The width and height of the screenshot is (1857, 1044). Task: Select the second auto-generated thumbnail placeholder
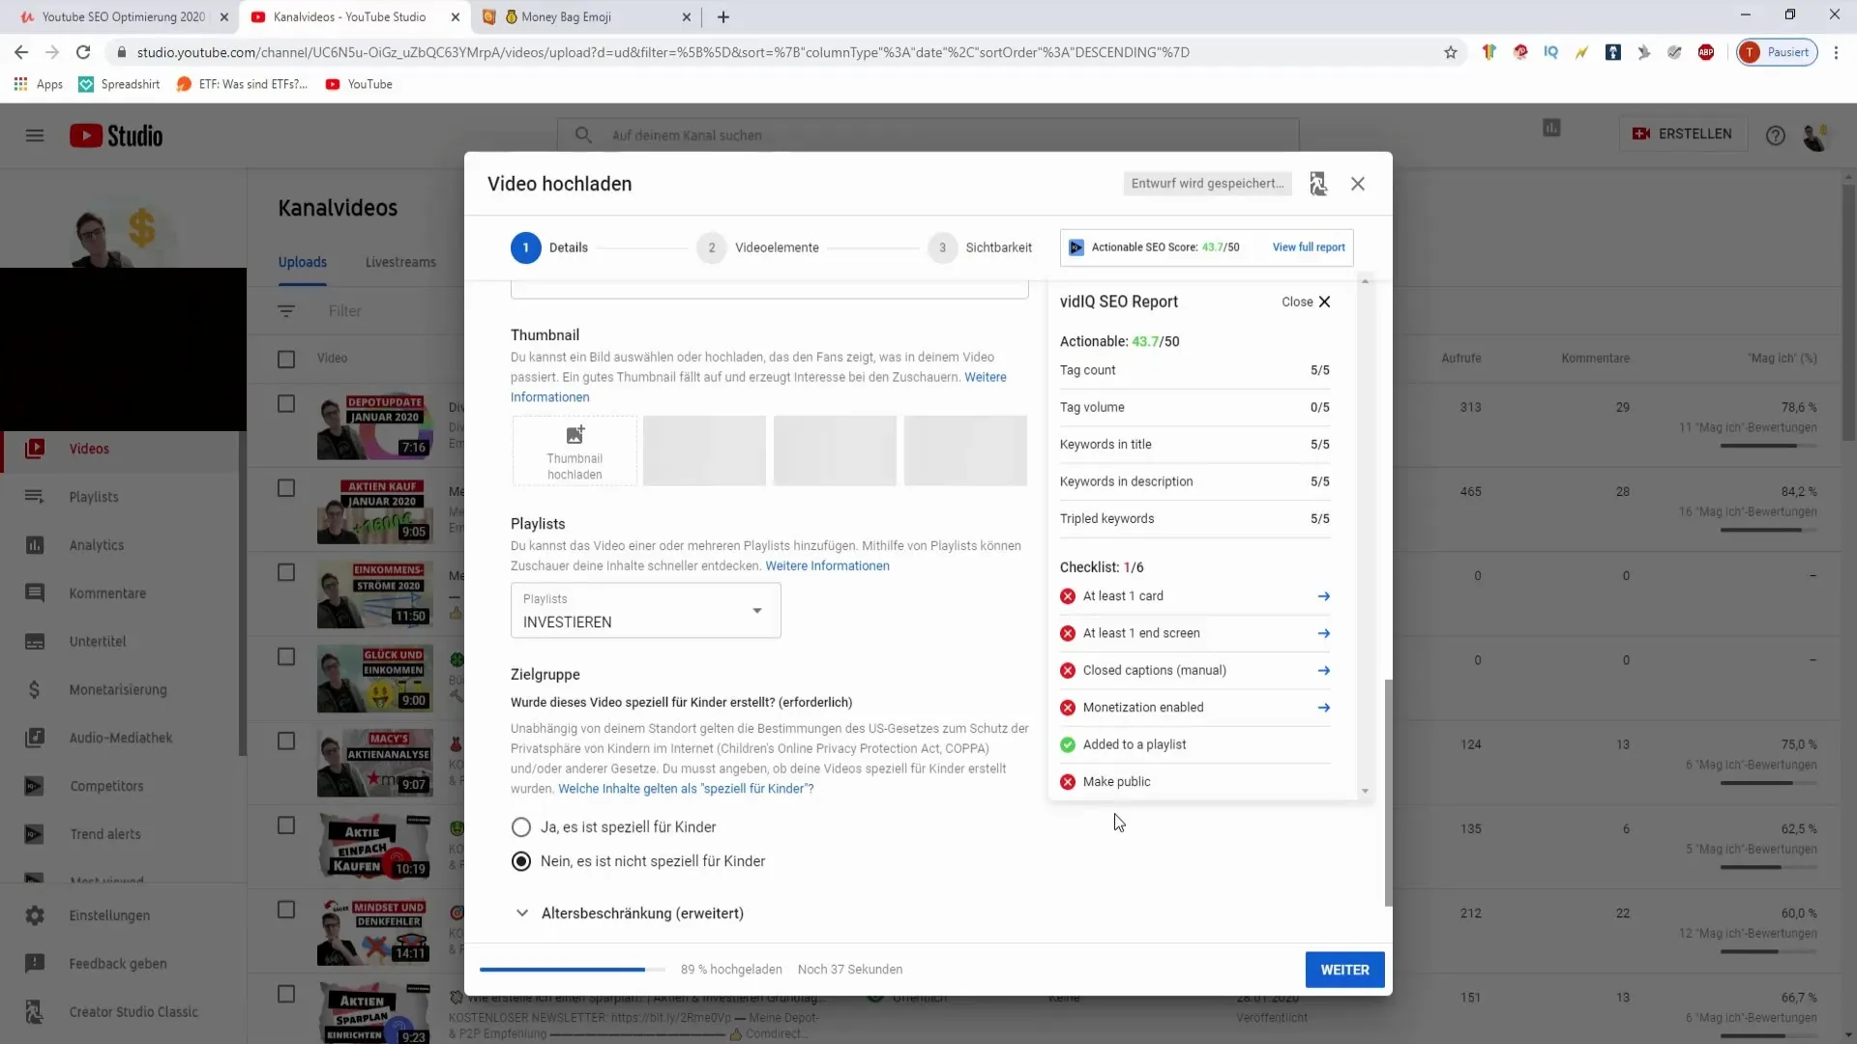(835, 450)
